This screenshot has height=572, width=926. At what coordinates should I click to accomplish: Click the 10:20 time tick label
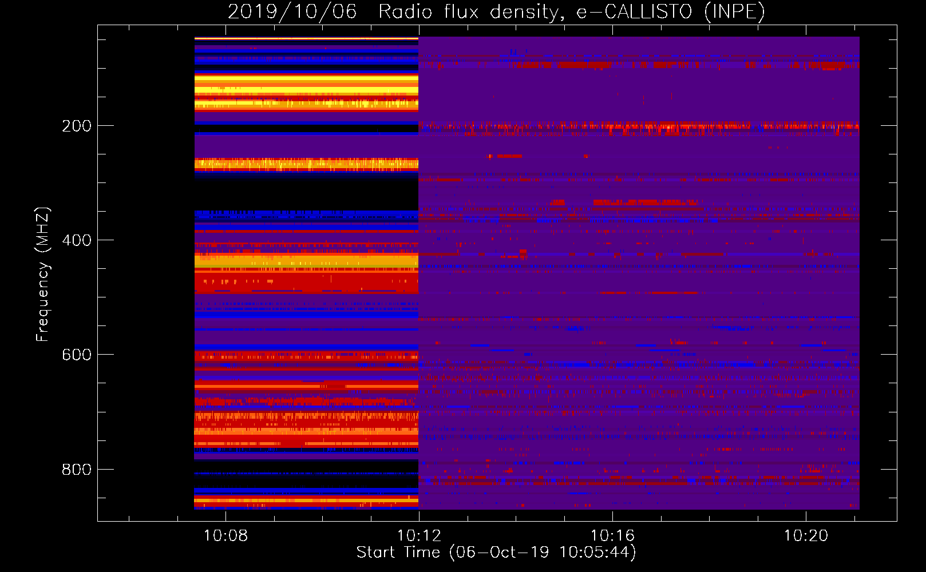point(806,535)
